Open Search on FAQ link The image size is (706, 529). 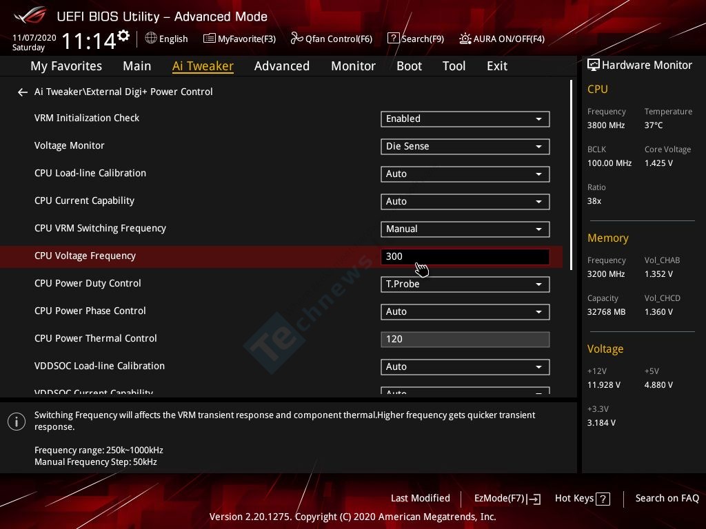click(667, 499)
